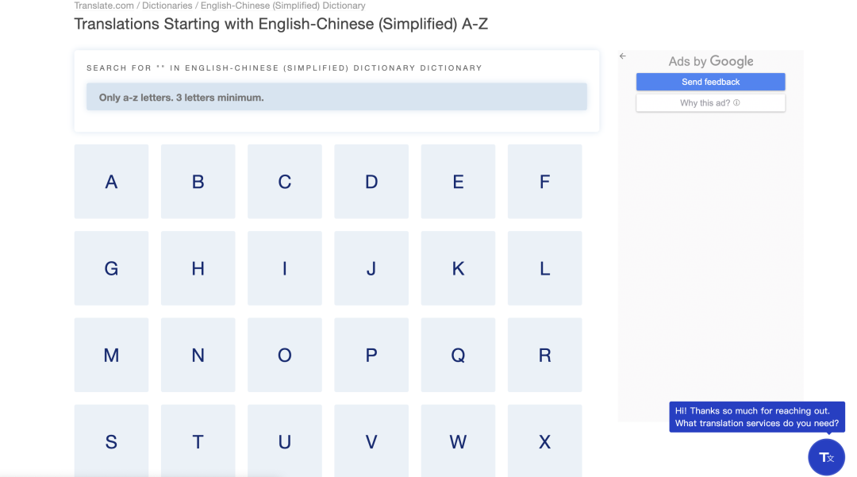The image size is (857, 477).
Task: Open Dictionaries breadcrumb link
Action: click(167, 6)
